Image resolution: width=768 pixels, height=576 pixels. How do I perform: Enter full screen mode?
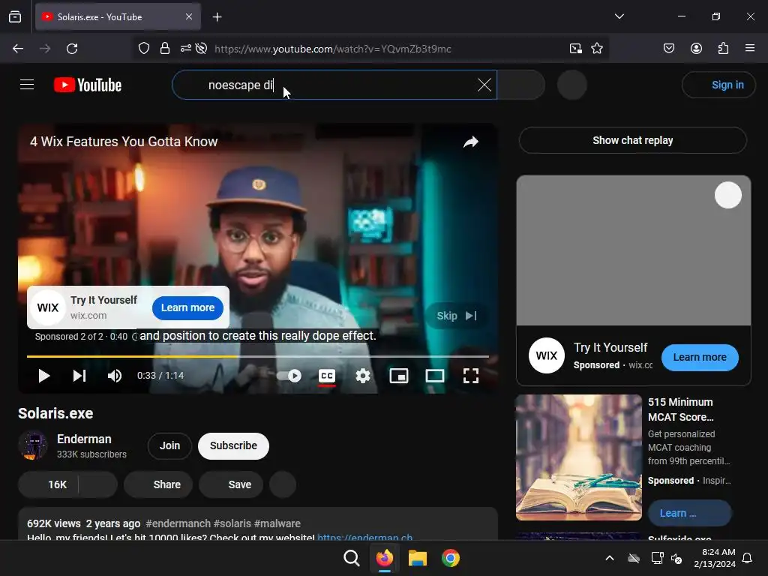pos(471,376)
